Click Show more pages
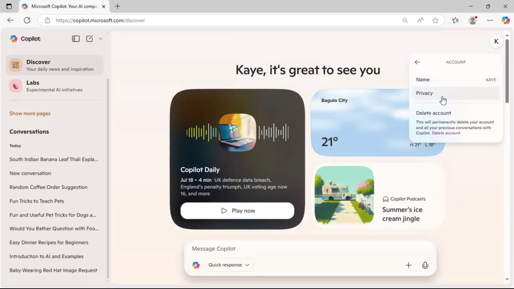The height and width of the screenshot is (289, 514). tap(30, 113)
